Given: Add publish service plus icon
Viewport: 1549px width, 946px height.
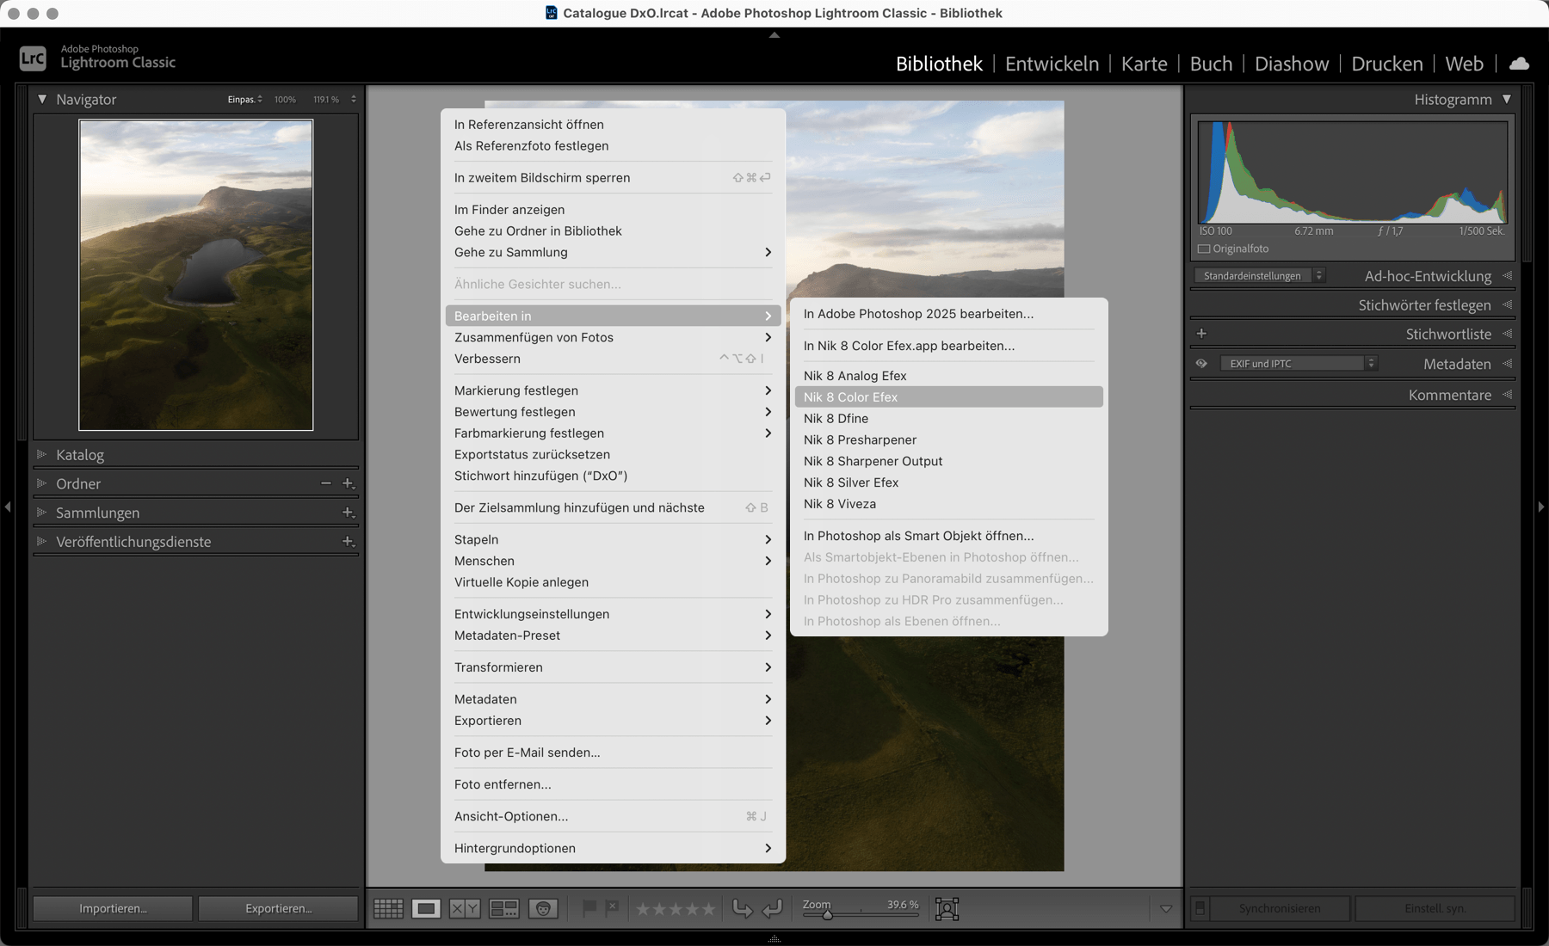Looking at the screenshot, I should [349, 542].
